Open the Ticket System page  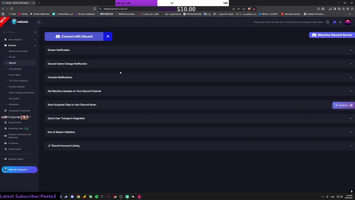pyautogui.click(x=15, y=149)
